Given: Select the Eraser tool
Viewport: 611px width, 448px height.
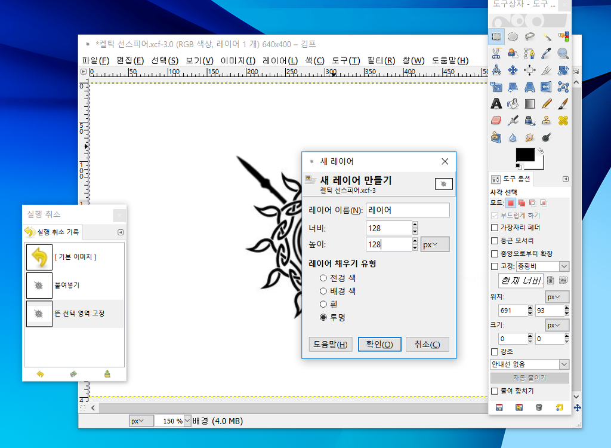Looking at the screenshot, I should click(496, 121).
